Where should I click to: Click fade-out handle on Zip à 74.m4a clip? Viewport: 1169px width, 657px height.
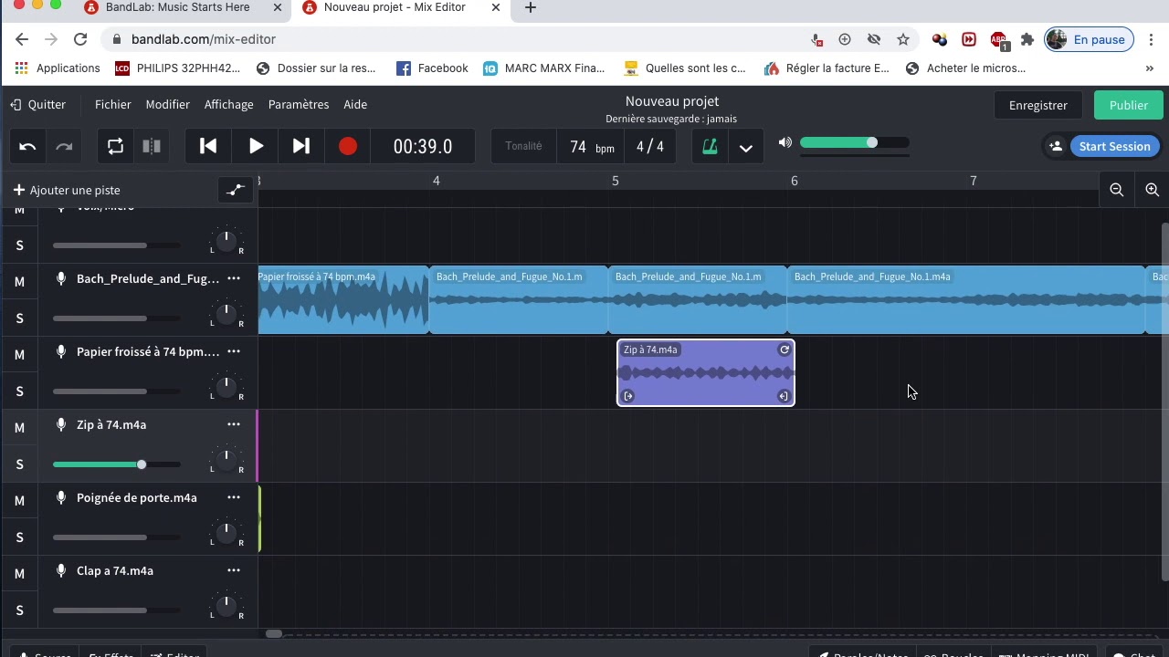(x=784, y=396)
